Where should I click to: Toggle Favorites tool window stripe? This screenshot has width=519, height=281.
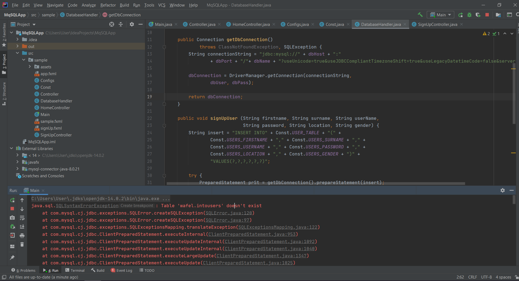coord(4,35)
